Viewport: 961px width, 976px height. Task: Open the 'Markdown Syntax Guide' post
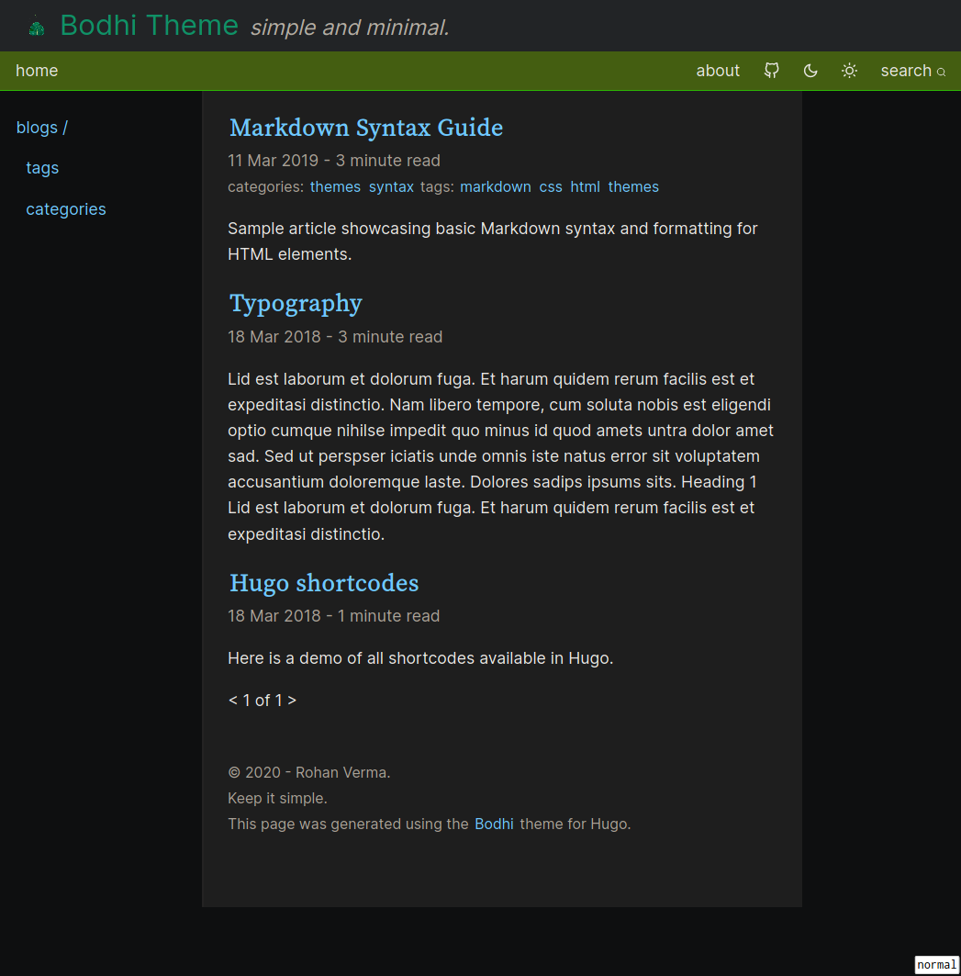click(365, 128)
